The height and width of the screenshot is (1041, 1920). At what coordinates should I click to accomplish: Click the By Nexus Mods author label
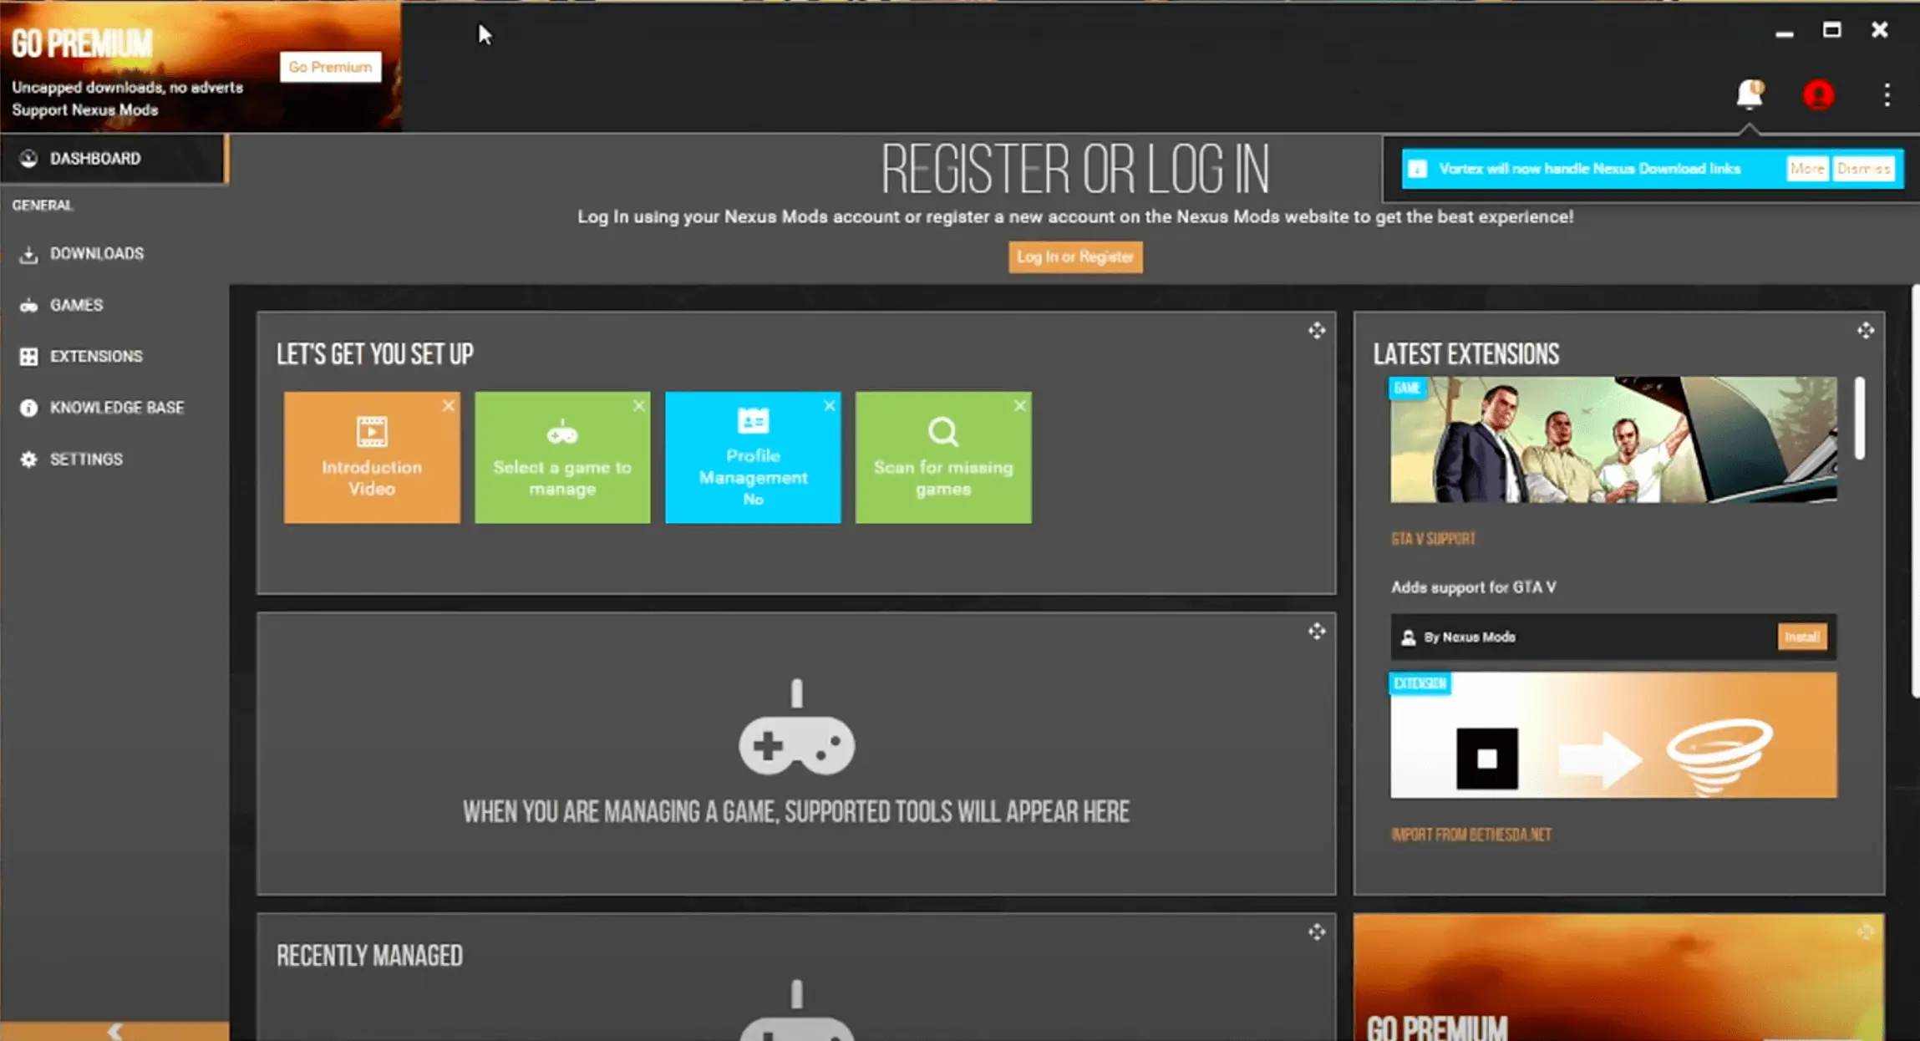[x=1468, y=637]
